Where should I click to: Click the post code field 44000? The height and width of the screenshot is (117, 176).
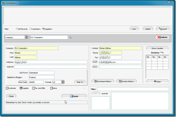coord(36,82)
